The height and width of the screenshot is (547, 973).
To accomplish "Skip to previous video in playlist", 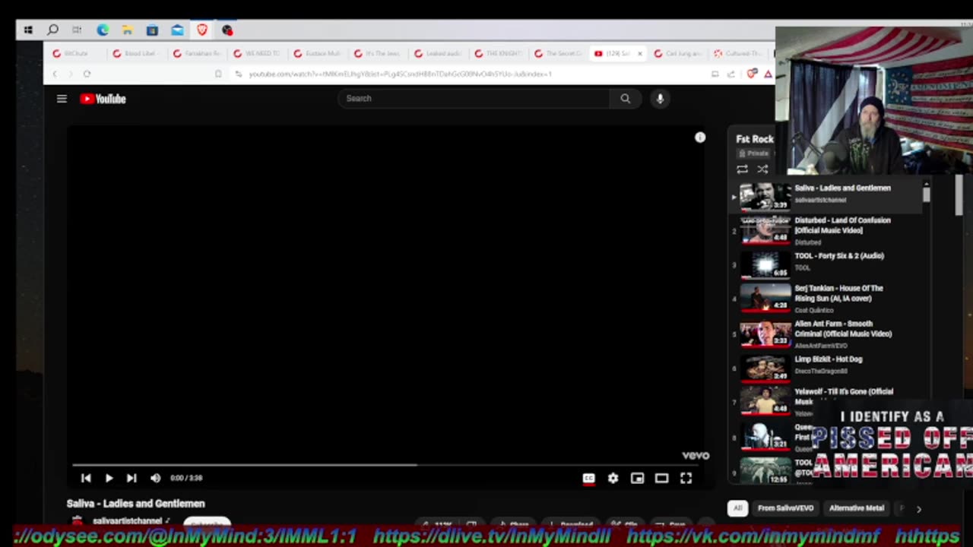I will pyautogui.click(x=86, y=478).
